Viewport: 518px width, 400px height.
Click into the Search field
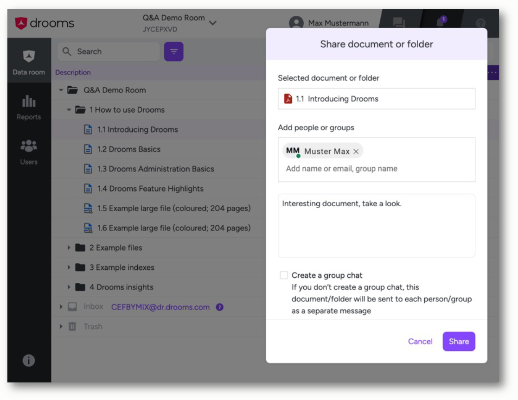[109, 51]
